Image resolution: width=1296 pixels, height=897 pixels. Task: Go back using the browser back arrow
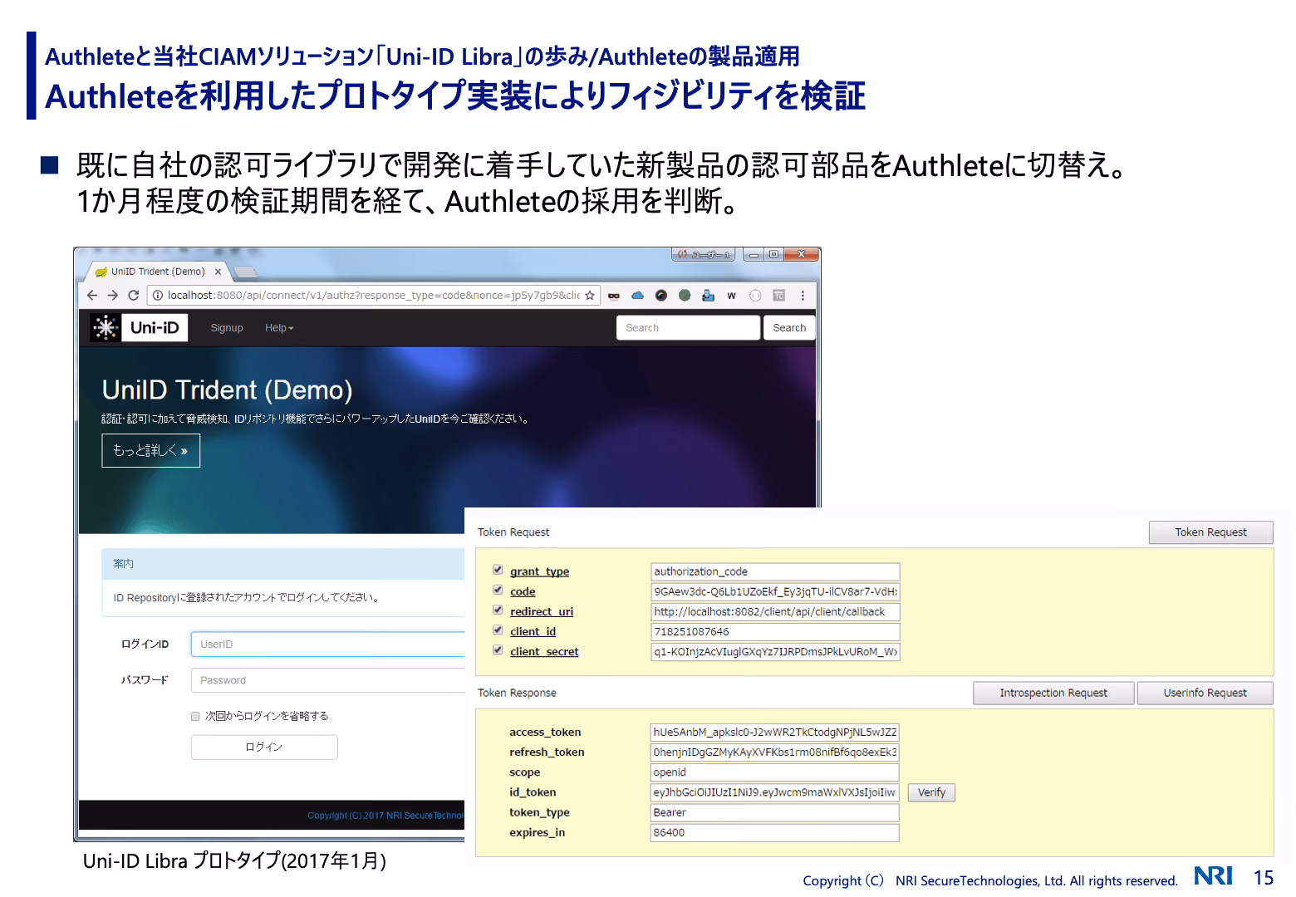(92, 296)
